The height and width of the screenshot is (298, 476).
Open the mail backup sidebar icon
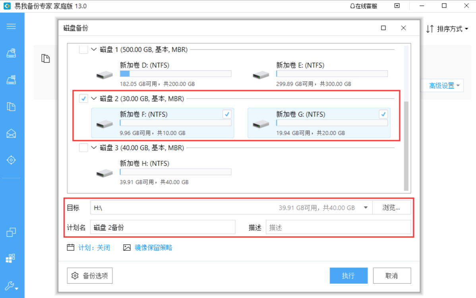pos(11,134)
